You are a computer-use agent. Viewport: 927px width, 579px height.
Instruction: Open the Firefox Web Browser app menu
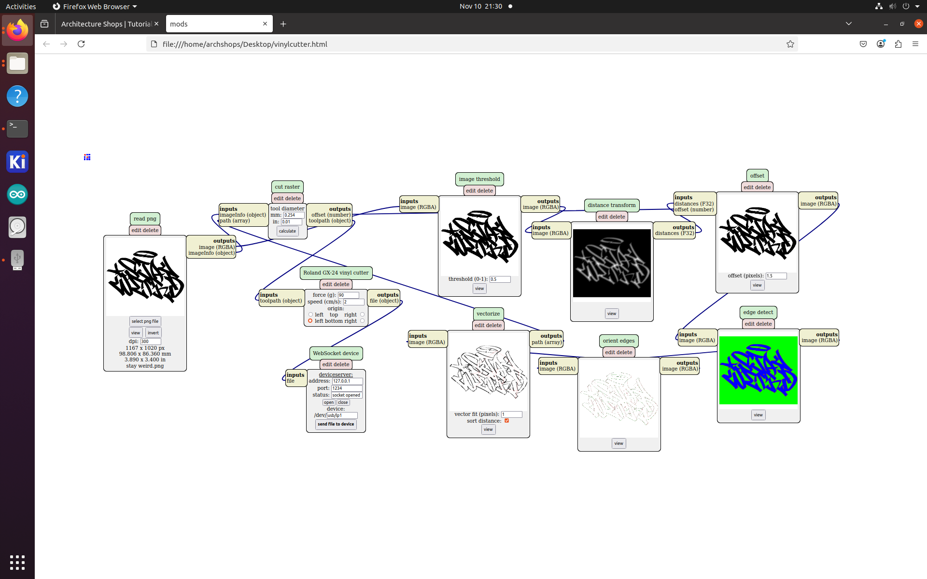[95, 6]
